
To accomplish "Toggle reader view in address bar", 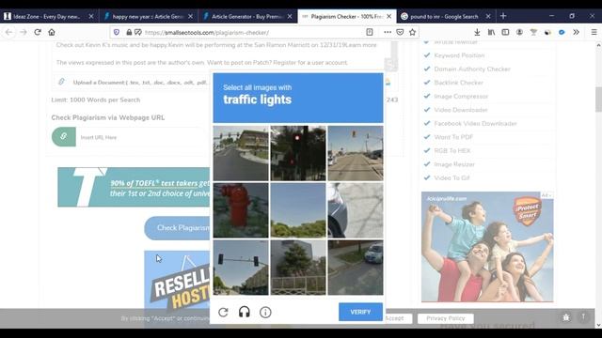I will point(370,33).
